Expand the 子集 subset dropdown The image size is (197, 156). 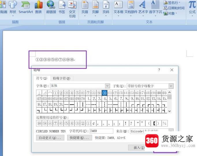[171, 86]
